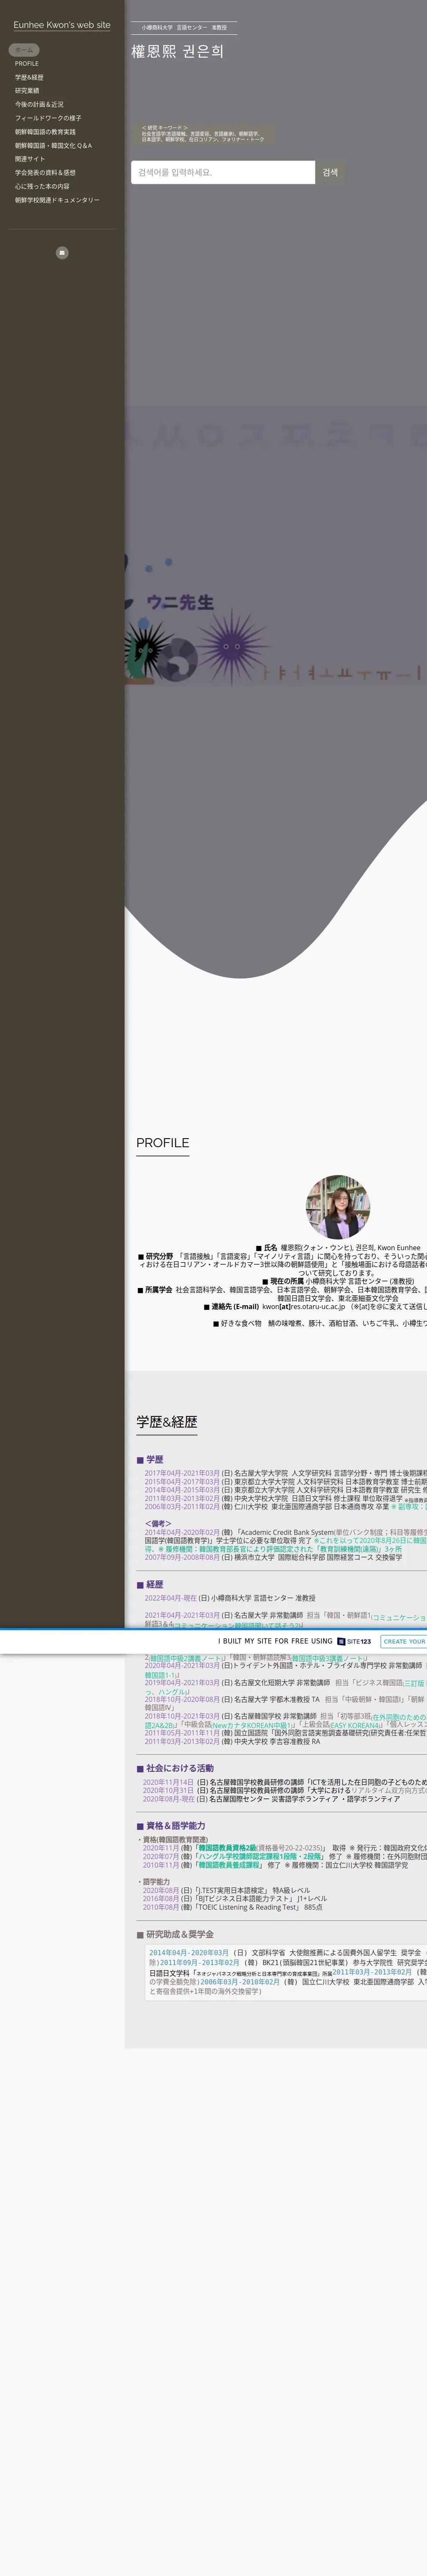Click I BUILT MY SITE FOR FREE text
Screen dimensions: 427x2576
[275, 1641]
